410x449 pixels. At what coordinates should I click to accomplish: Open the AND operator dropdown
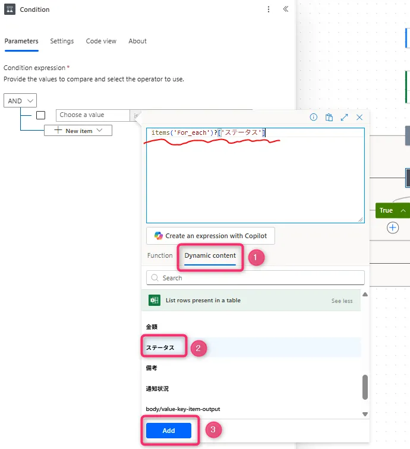20,101
